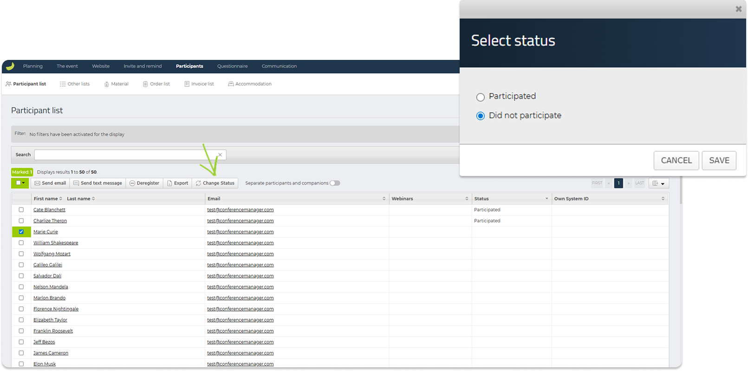Image resolution: width=748 pixels, height=371 pixels.
Task: Uncheck the Marie Curie row checkbox
Action: [21, 232]
